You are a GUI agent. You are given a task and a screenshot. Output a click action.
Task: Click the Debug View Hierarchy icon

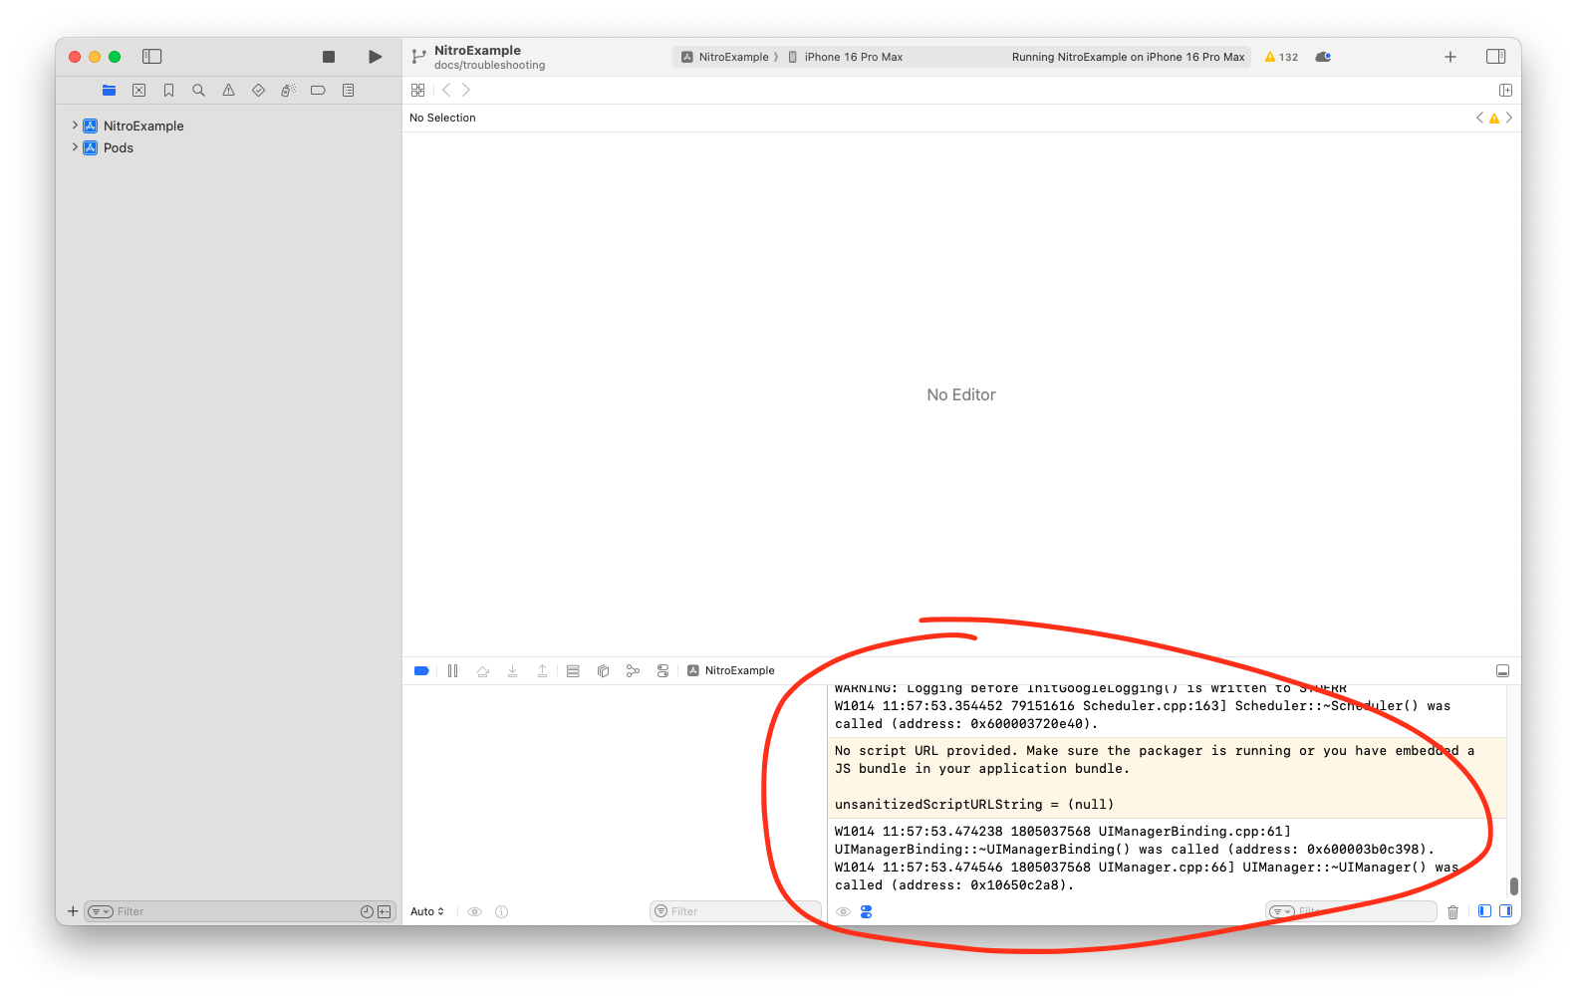pyautogui.click(x=603, y=671)
